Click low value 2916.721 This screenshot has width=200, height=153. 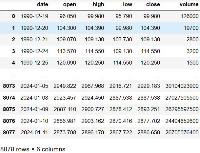(121, 86)
